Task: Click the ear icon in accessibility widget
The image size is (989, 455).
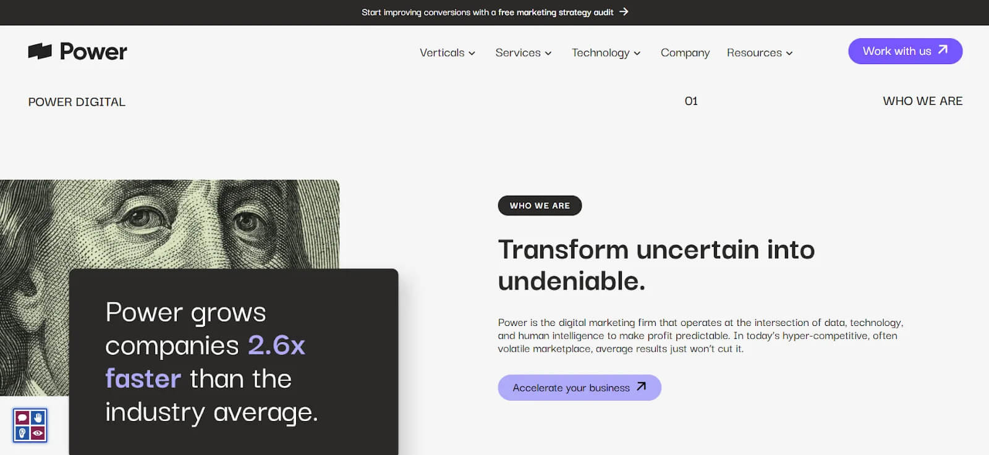Action: click(x=22, y=433)
